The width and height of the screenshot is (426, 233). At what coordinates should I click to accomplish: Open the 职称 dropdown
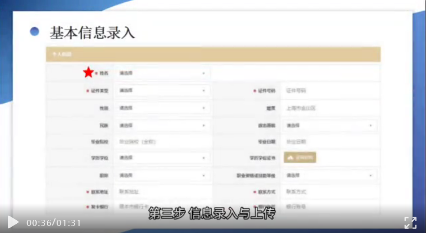(162, 175)
